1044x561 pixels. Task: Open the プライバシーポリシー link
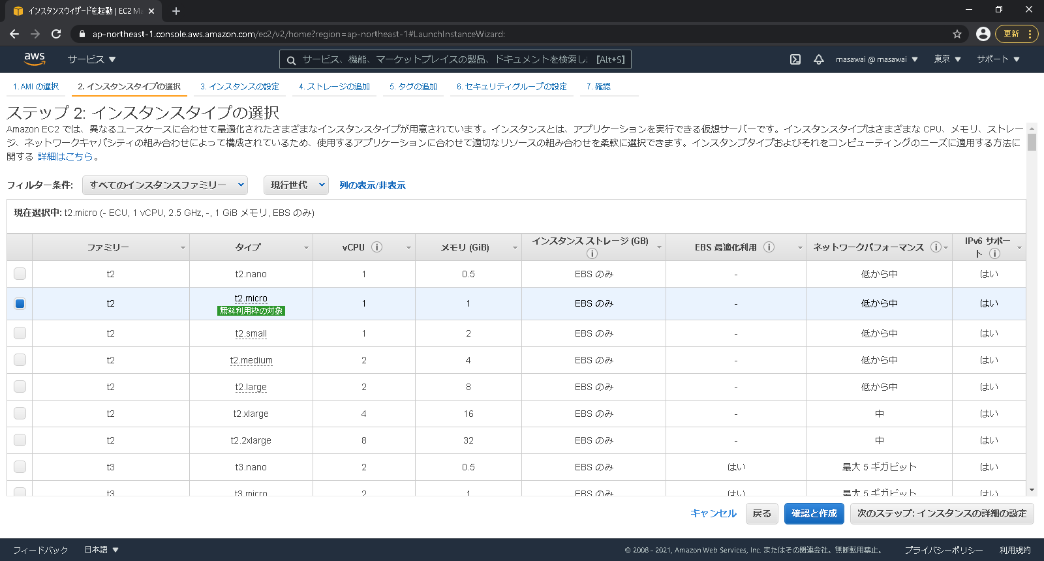coord(944,550)
